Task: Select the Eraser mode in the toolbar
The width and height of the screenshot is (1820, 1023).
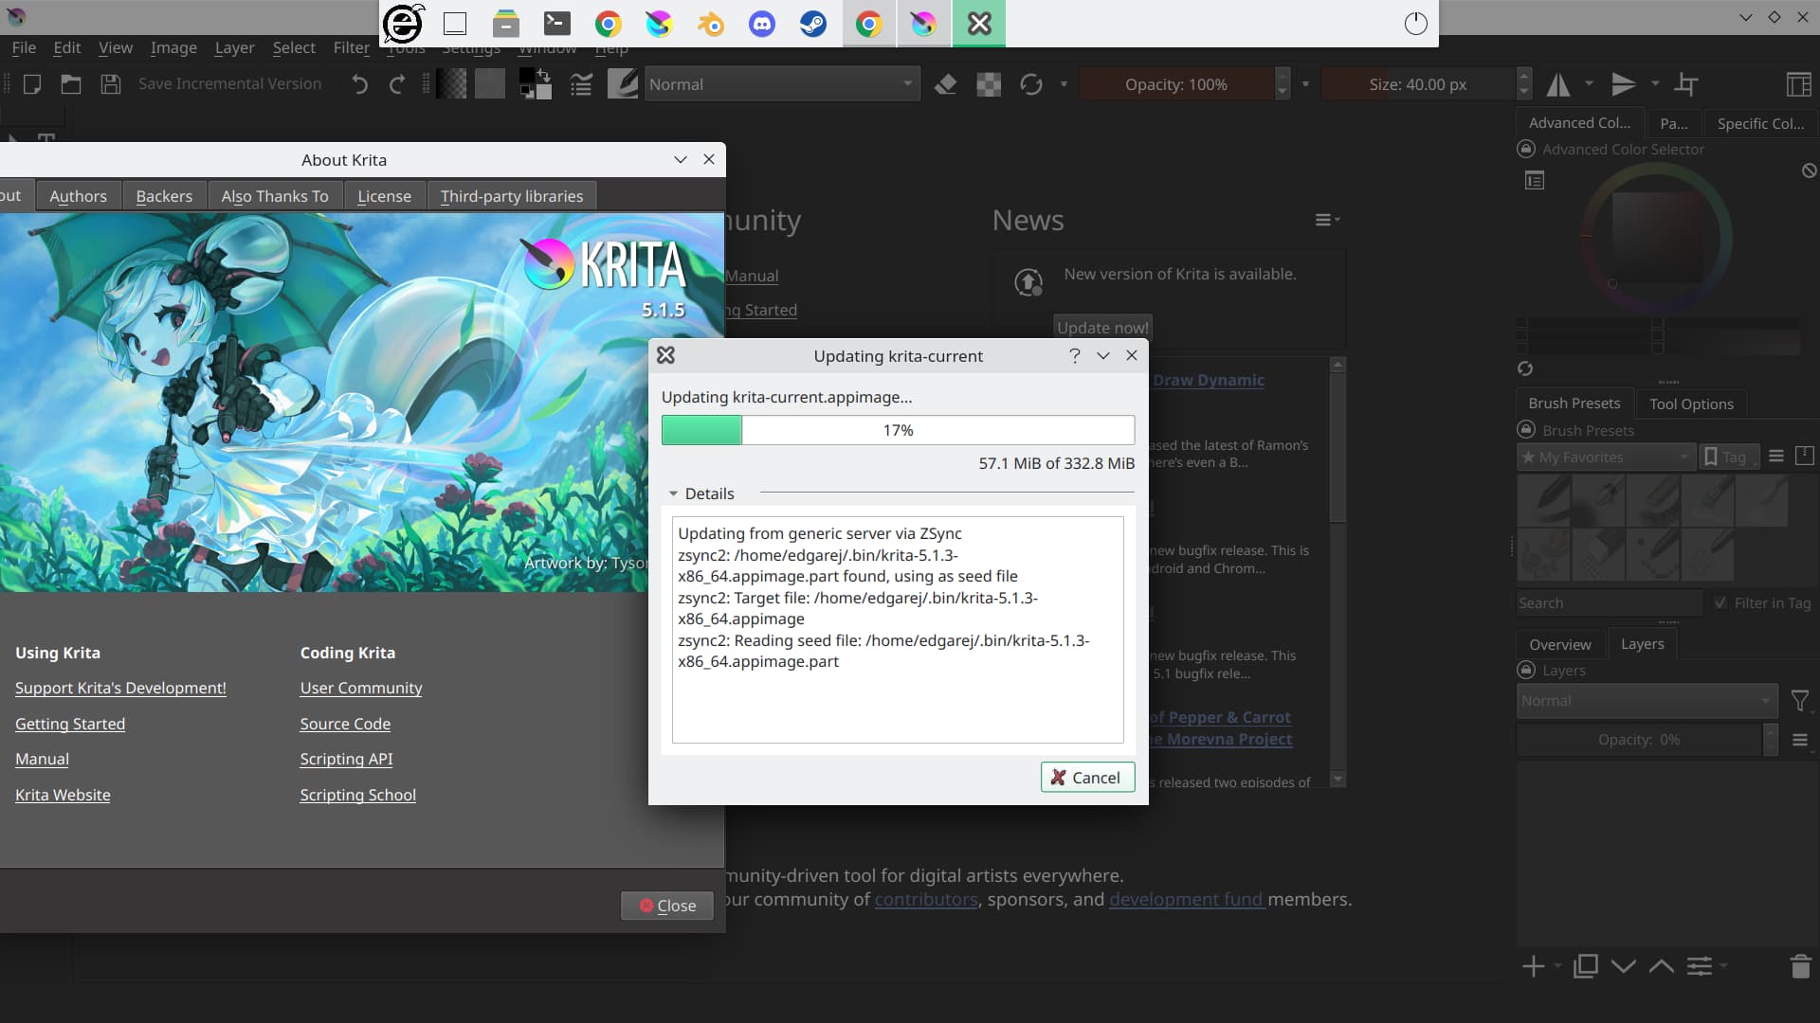Action: [x=945, y=83]
